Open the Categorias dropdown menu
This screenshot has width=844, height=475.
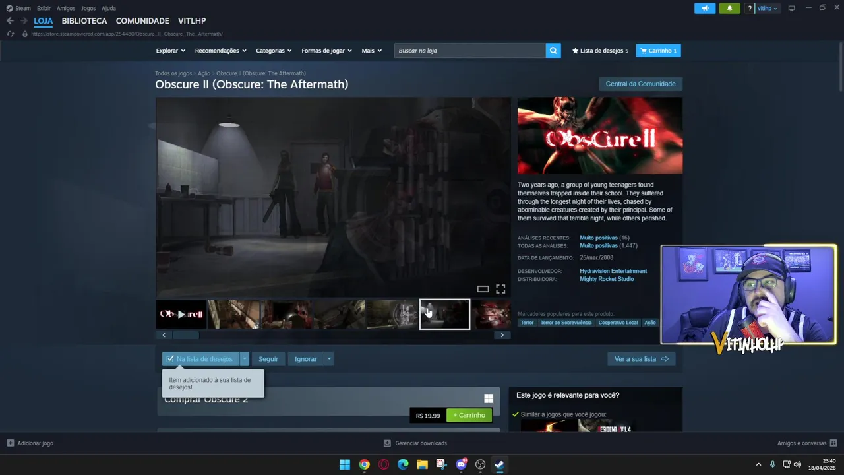[274, 51]
